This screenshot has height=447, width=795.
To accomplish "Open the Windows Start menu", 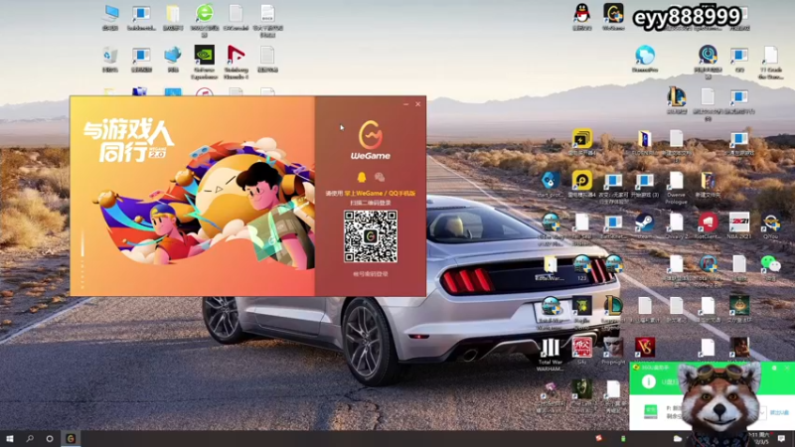I will click(x=10, y=438).
